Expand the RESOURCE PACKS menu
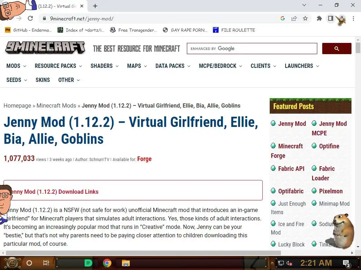The image size is (361, 270). click(58, 66)
